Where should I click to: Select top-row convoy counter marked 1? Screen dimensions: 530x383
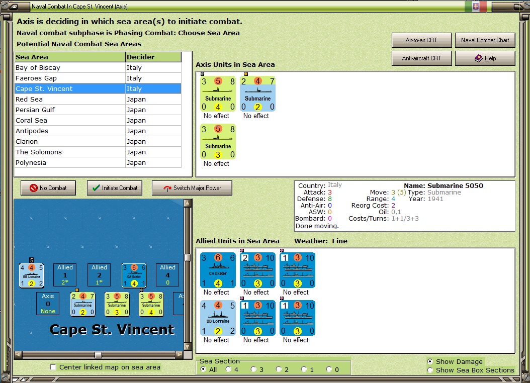298,270
